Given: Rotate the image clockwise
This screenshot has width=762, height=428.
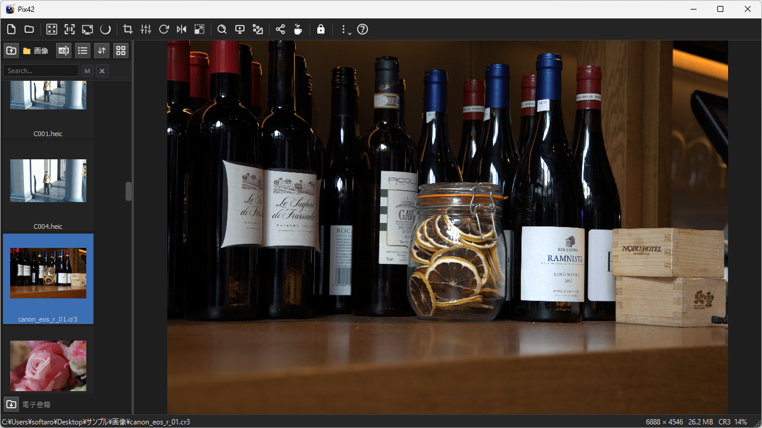Looking at the screenshot, I should point(164,29).
